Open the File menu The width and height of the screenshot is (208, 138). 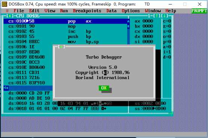pos(19,11)
